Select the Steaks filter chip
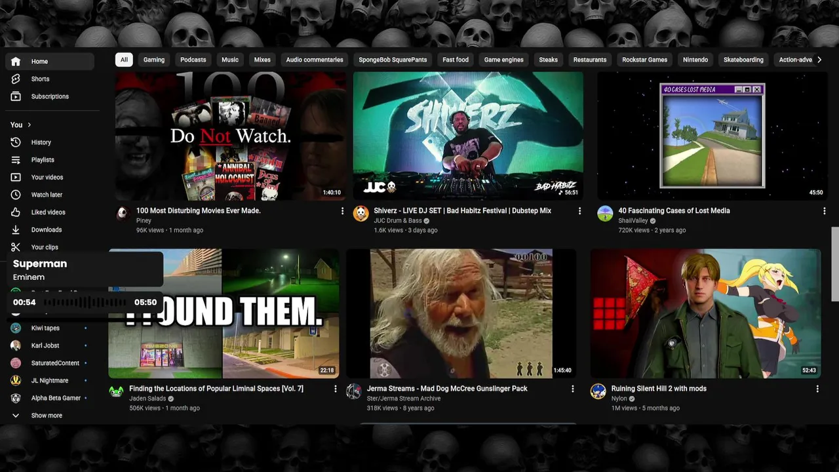Screen dimensions: 839x472 pos(549,60)
